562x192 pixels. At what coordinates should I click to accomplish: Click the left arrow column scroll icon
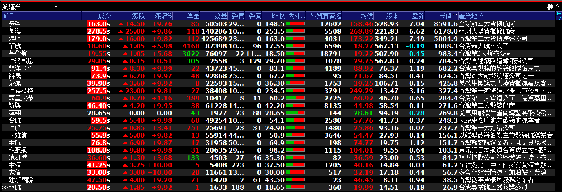click(558, 14)
